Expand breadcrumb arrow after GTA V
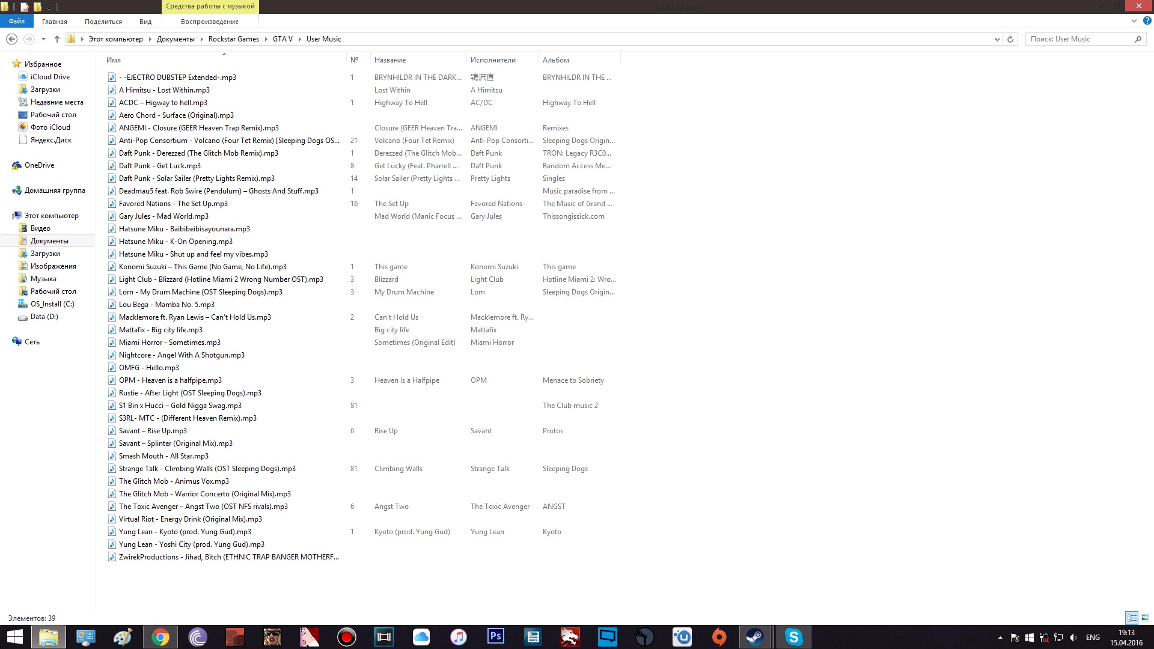This screenshot has width=1154, height=649. [x=299, y=39]
